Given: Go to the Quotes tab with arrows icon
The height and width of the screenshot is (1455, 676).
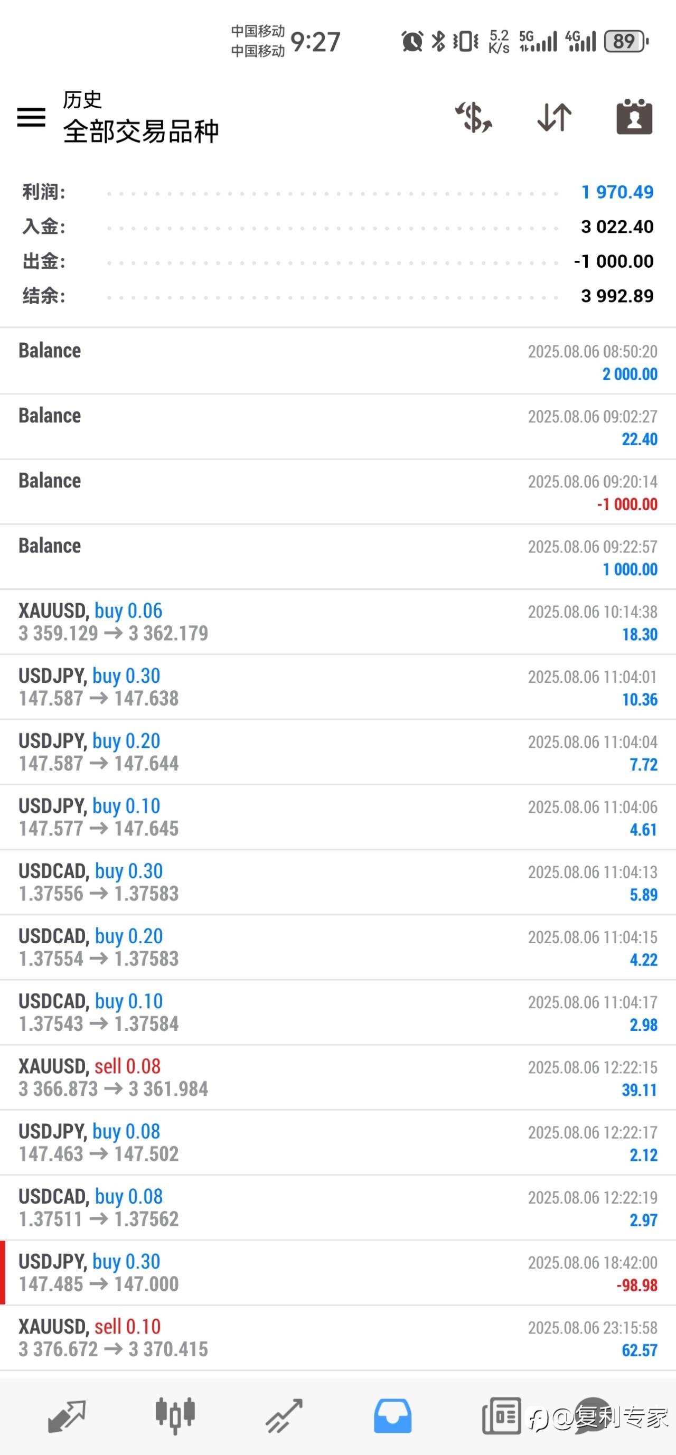Looking at the screenshot, I should (x=67, y=1415).
